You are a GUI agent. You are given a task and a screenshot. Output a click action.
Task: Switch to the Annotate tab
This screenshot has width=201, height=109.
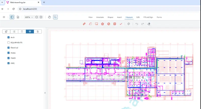point(100,17)
